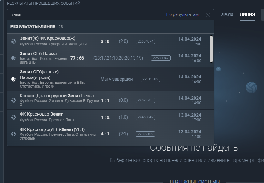
Task: Click the basketball icon for Зенит СПб(игроки)-Парма(игроки)
Action: (x=14, y=79)
